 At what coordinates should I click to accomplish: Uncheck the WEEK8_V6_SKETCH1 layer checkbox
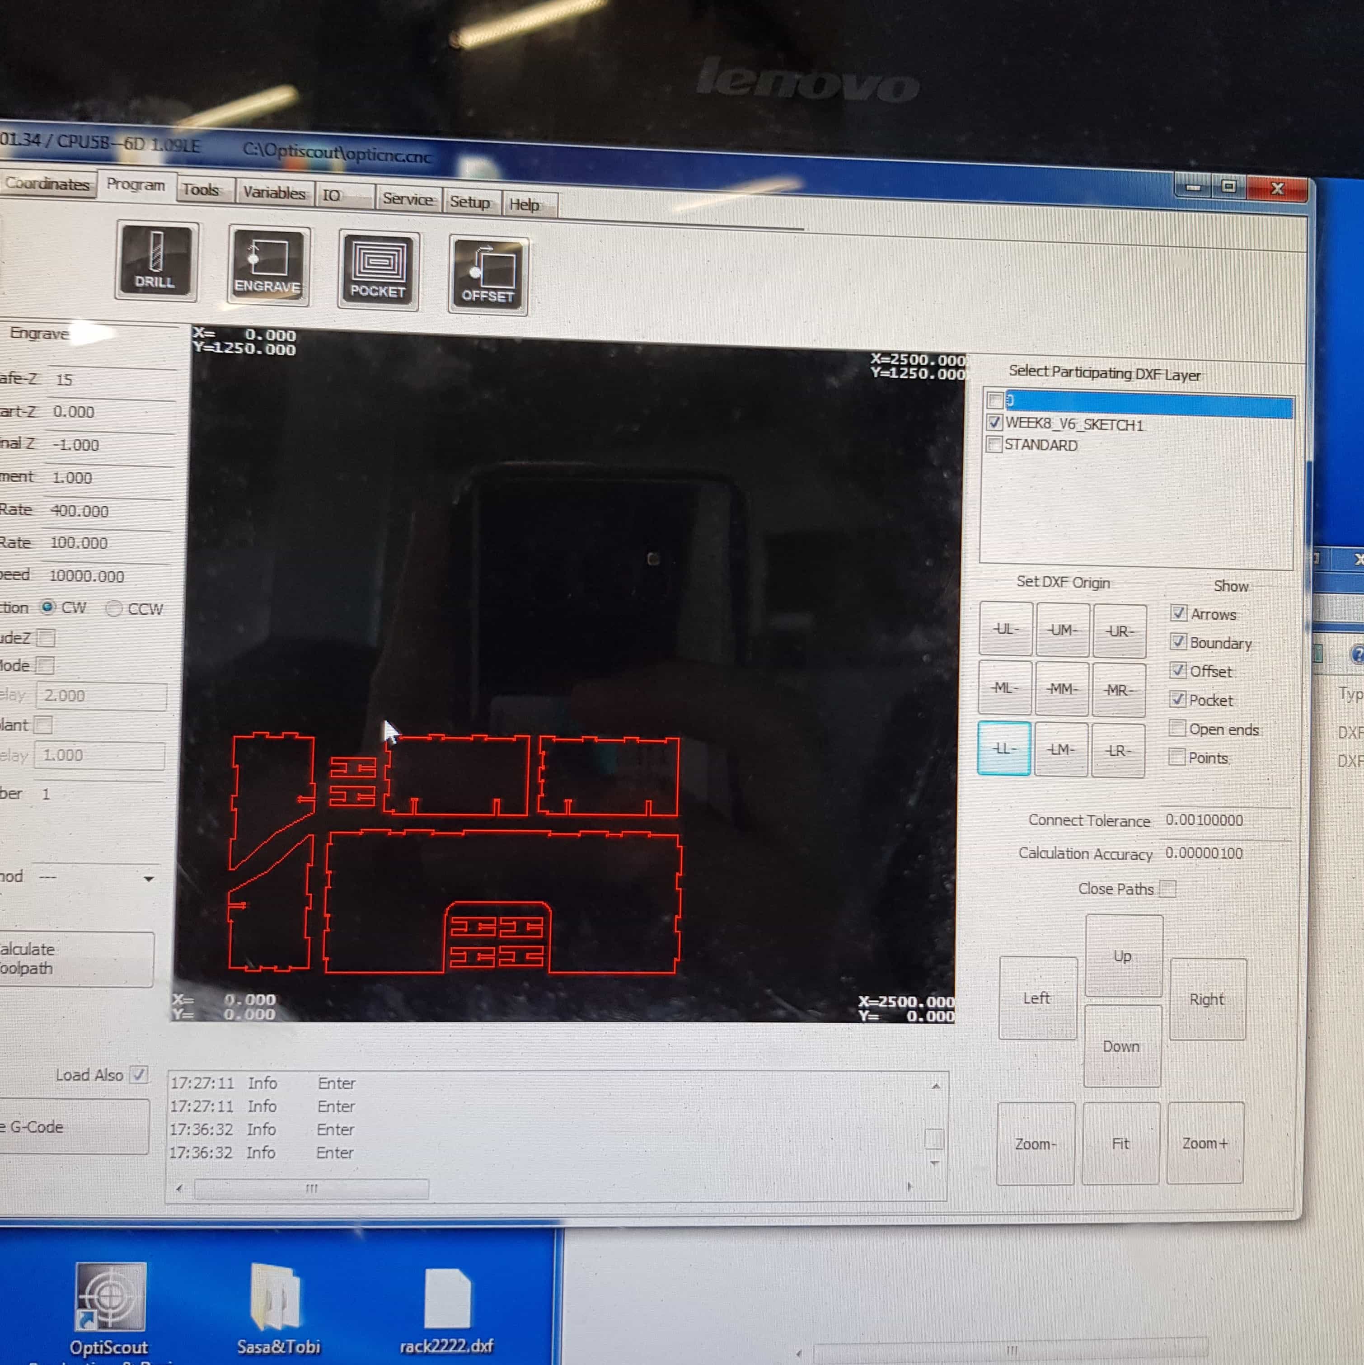994,422
